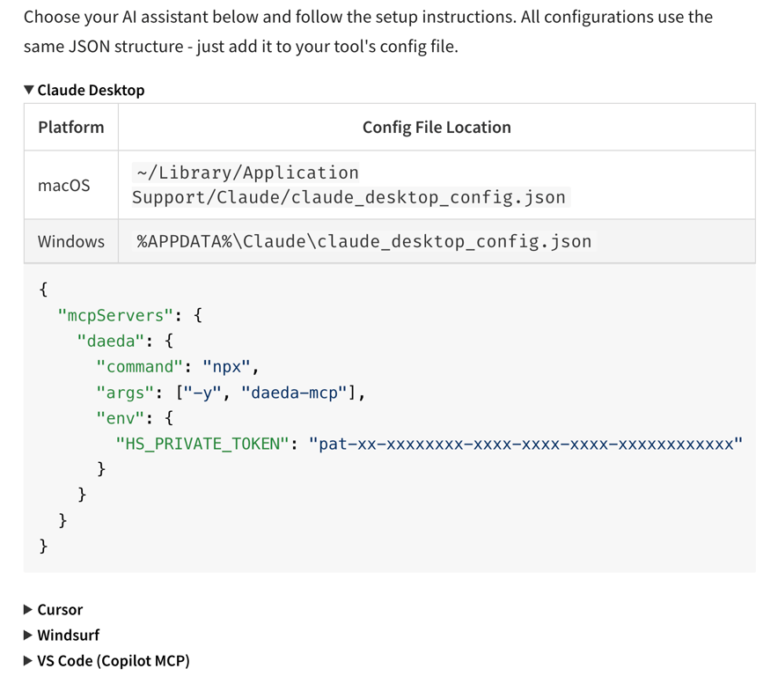778x676 pixels.
Task: Click the VS Code disclosure triangle
Action: pyautogui.click(x=27, y=660)
